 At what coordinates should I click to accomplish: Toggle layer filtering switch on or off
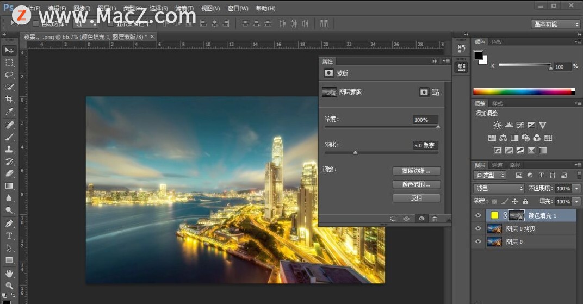click(x=579, y=175)
